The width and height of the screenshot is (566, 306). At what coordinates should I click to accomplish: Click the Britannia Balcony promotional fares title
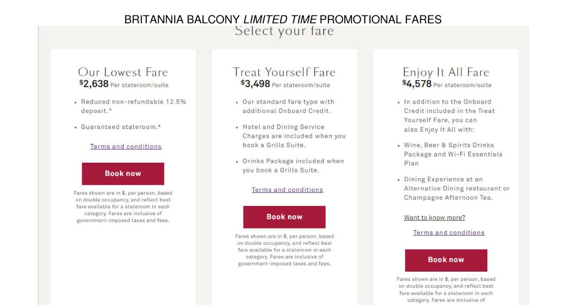282,19
